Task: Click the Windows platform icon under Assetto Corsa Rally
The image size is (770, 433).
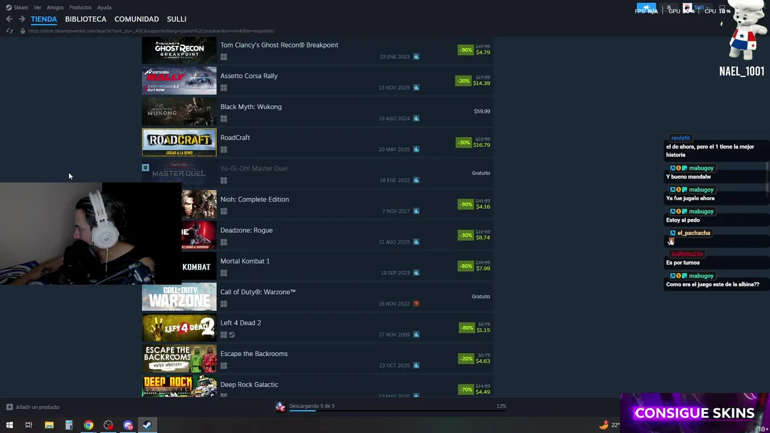Action: 224,88
